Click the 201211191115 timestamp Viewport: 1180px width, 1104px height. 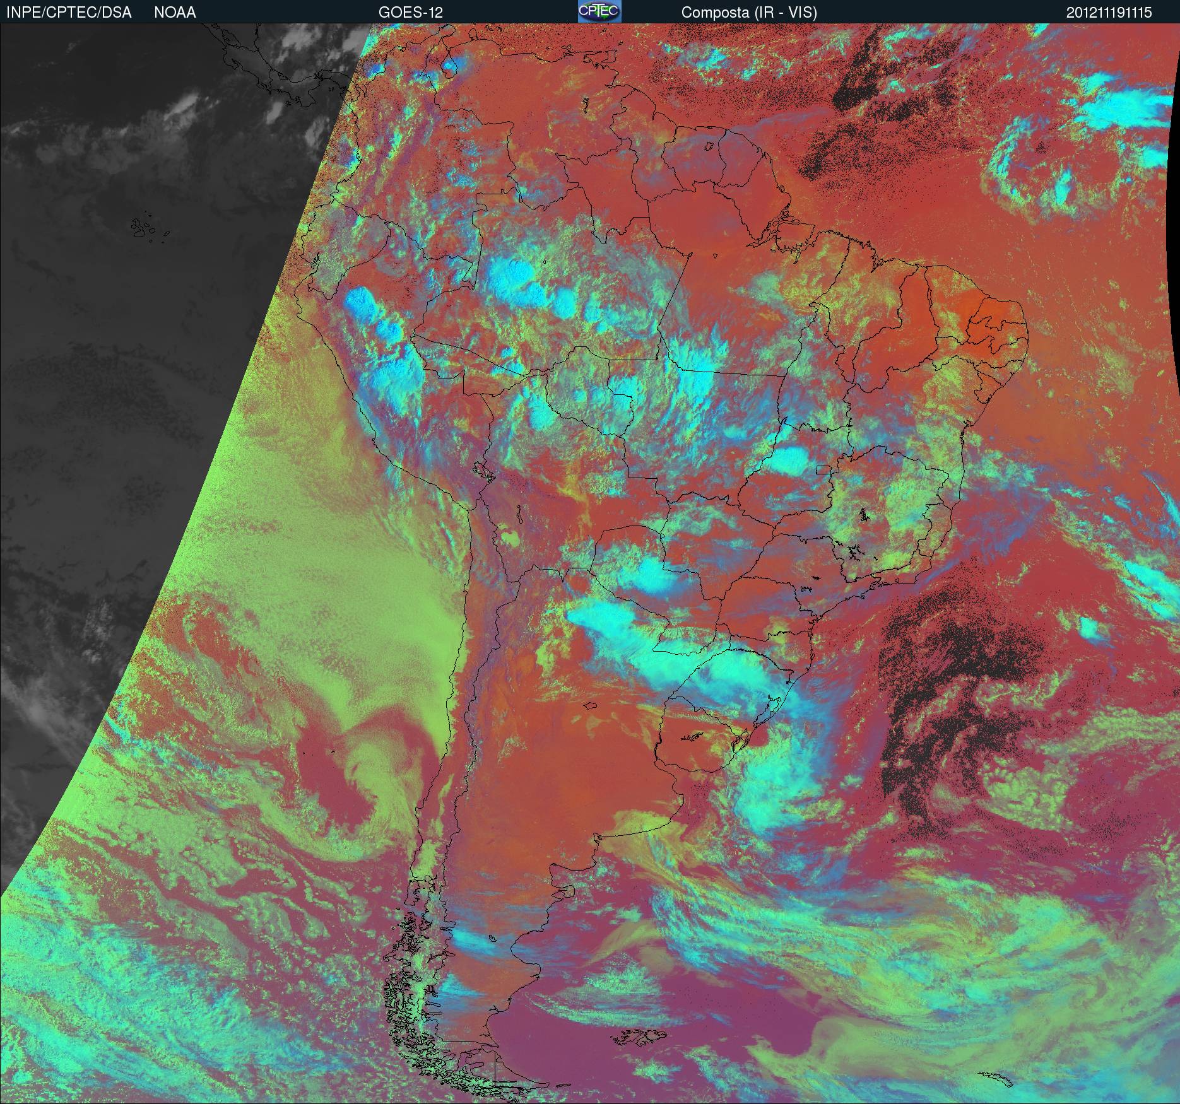point(1109,12)
